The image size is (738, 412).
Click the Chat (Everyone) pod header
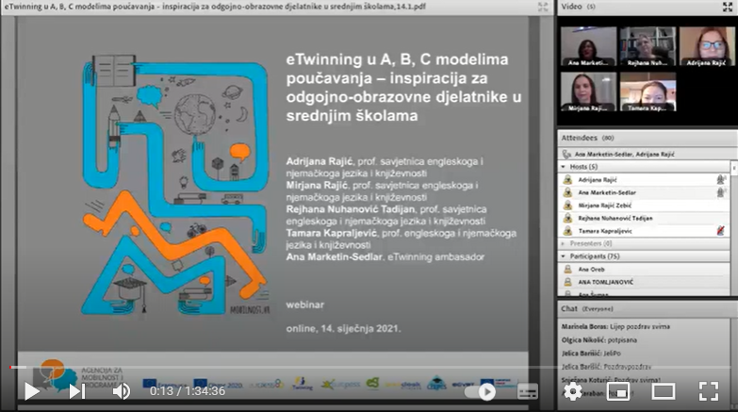coord(648,309)
